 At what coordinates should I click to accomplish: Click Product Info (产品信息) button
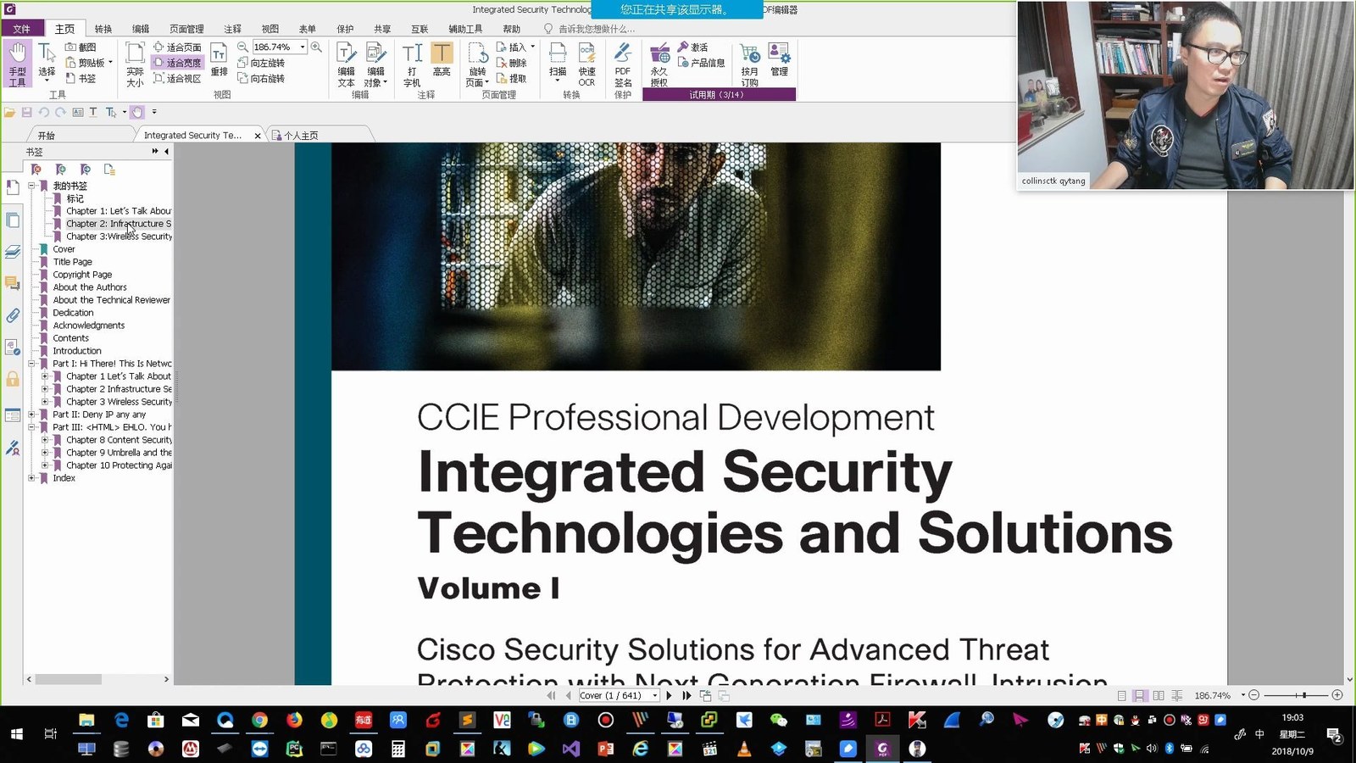click(x=702, y=63)
